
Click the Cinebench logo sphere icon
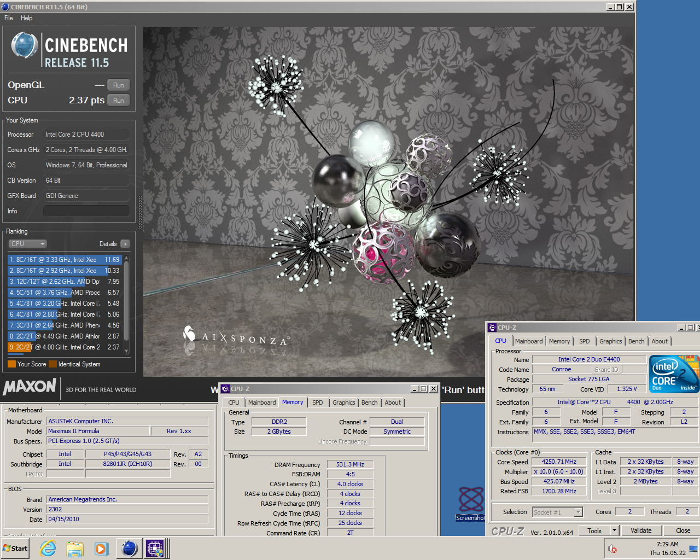[x=25, y=45]
